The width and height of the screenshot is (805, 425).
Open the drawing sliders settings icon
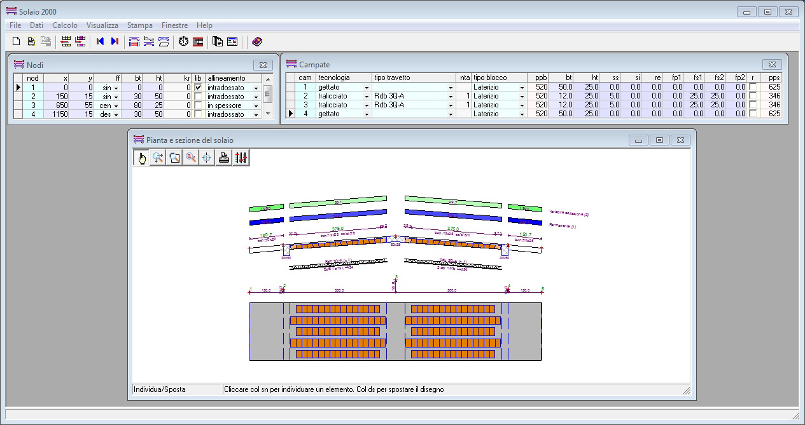241,158
